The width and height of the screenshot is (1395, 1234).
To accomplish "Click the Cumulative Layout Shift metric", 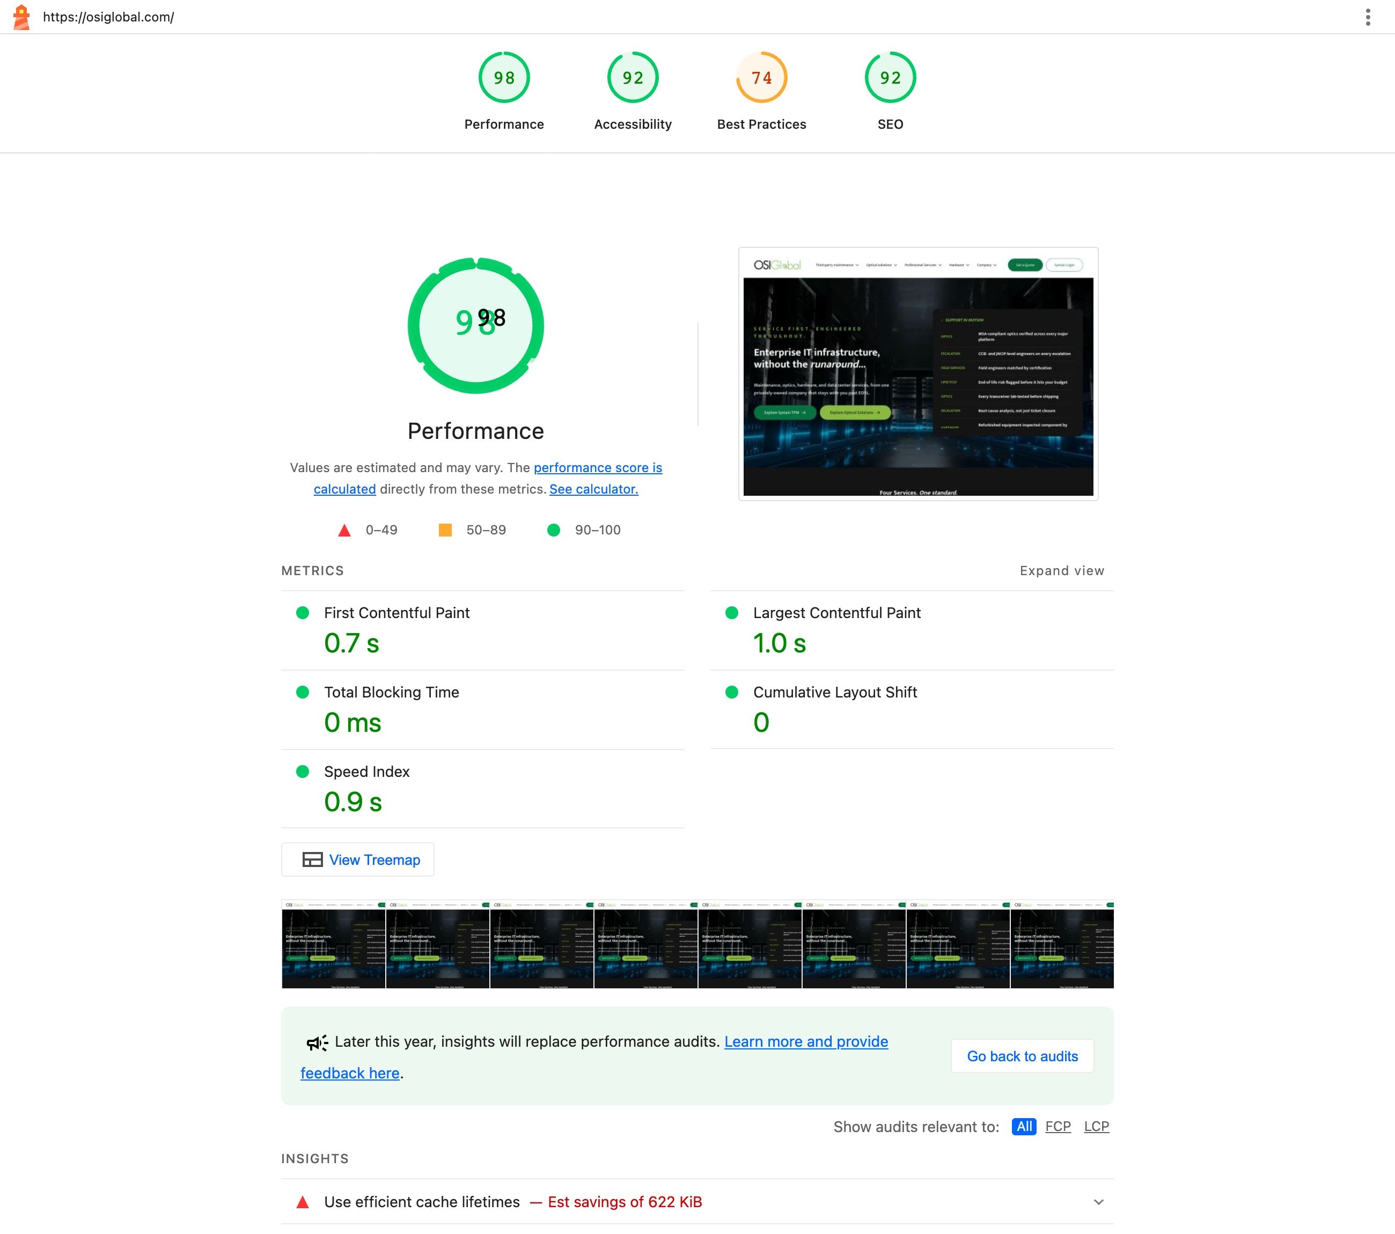I will coord(912,710).
